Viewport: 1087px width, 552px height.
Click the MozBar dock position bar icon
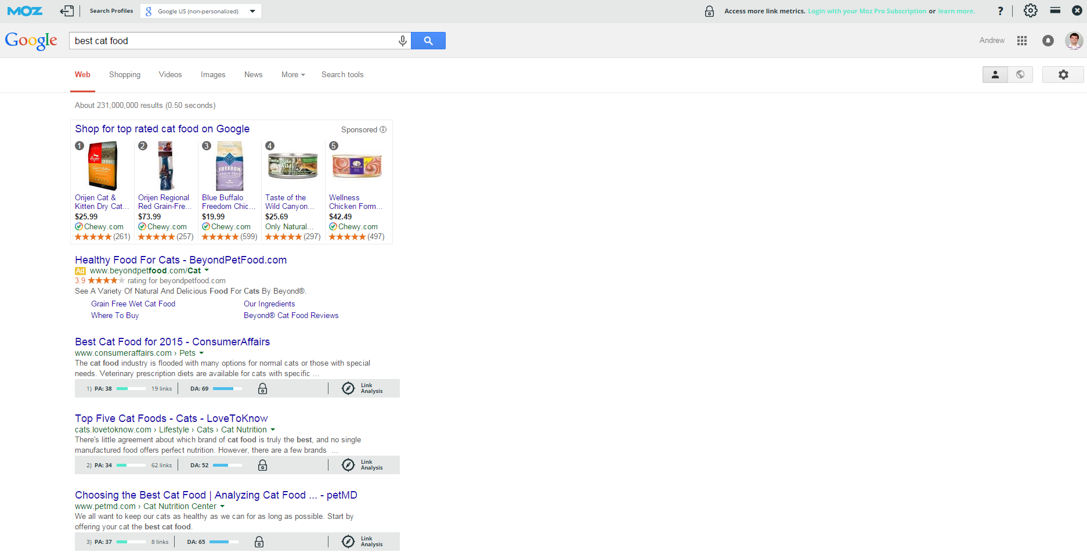(1056, 10)
